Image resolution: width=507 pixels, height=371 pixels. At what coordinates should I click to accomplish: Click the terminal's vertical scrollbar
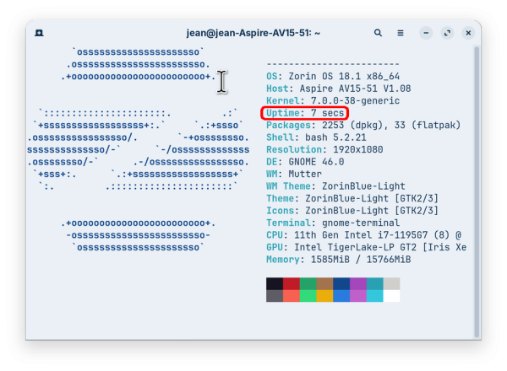[477, 192]
